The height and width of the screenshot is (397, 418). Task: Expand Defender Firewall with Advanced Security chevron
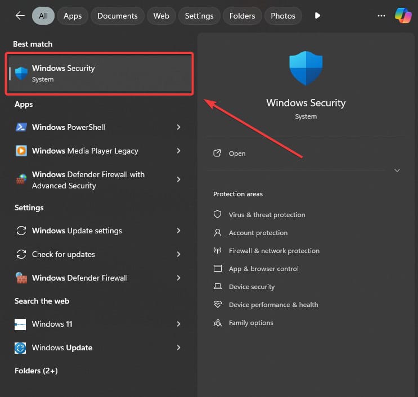pyautogui.click(x=178, y=179)
